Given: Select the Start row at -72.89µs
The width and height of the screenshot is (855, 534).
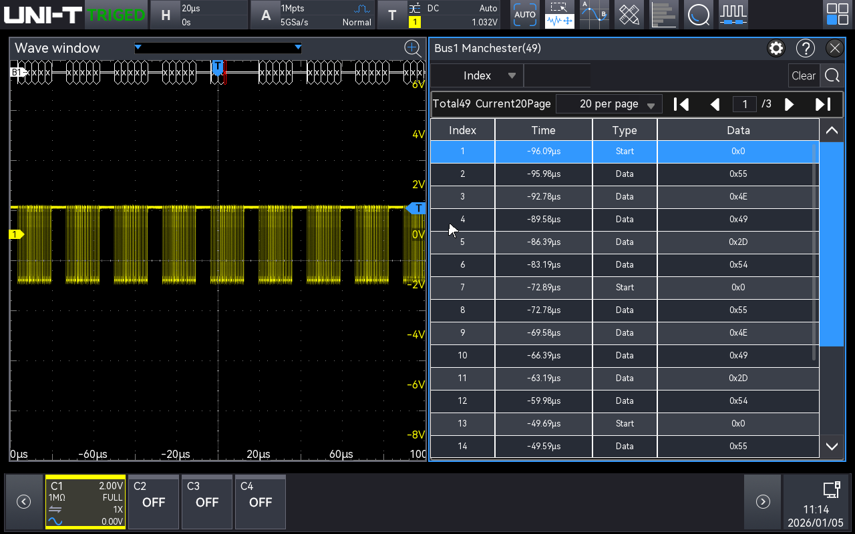Looking at the screenshot, I should [625, 288].
